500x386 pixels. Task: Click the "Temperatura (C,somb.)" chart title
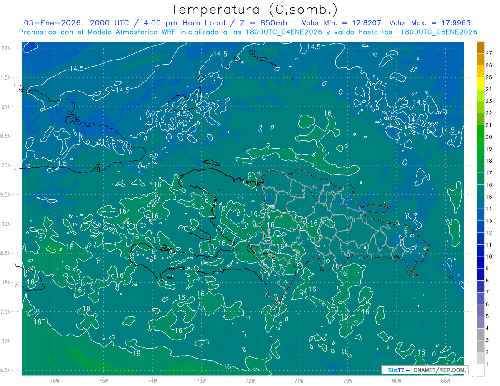point(254,10)
